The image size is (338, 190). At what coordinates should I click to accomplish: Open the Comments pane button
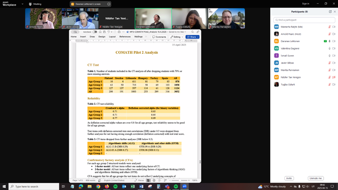[x=159, y=37]
